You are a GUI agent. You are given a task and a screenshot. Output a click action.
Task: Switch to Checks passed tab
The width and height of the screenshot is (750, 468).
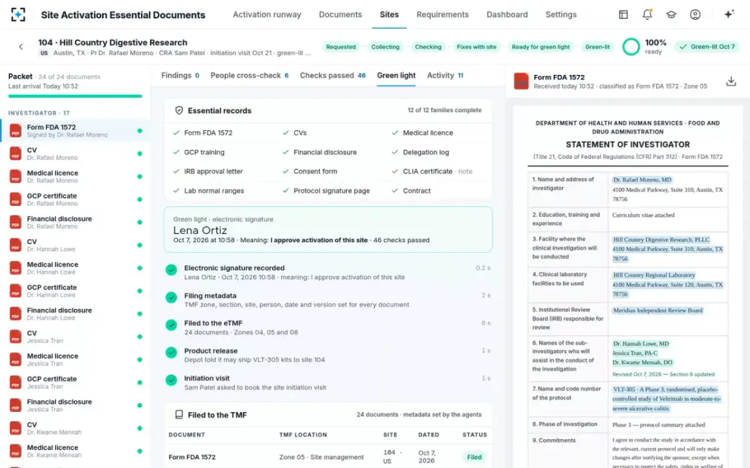[332, 76]
